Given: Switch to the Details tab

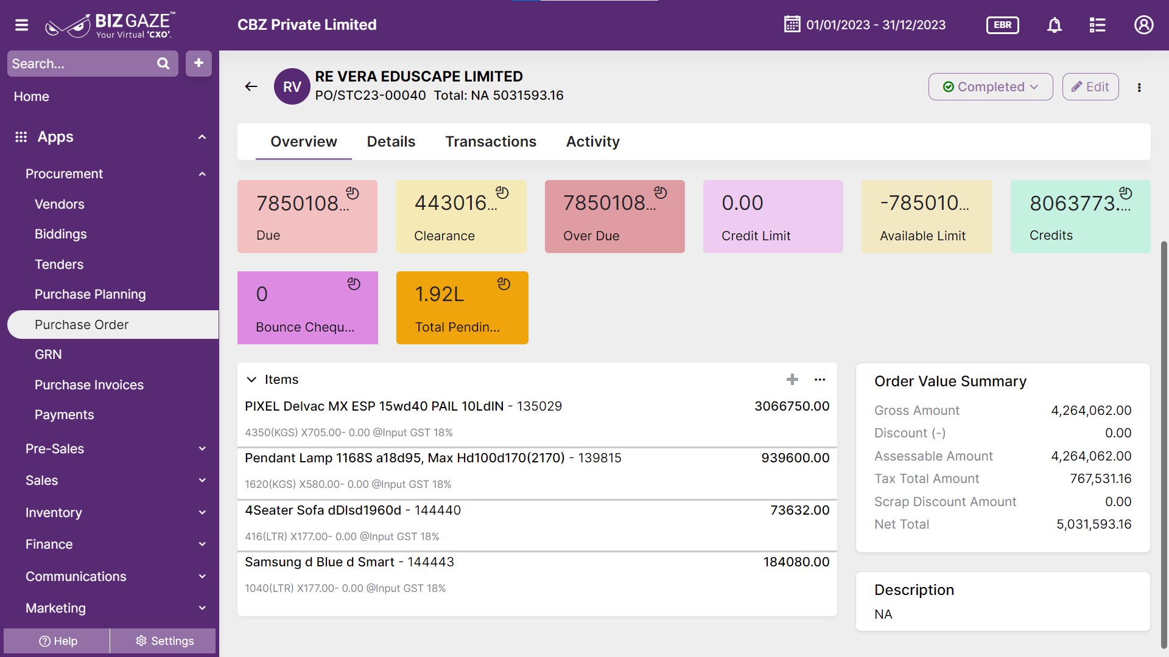Looking at the screenshot, I should point(391,142).
